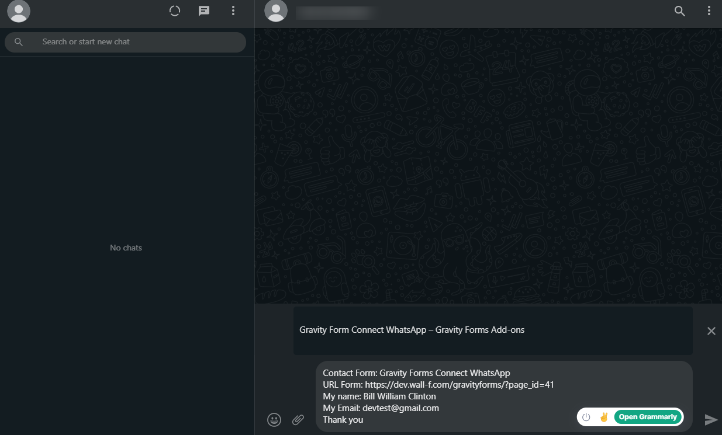Click the Open Grammarly button
This screenshot has width=722, height=435.
tap(648, 417)
